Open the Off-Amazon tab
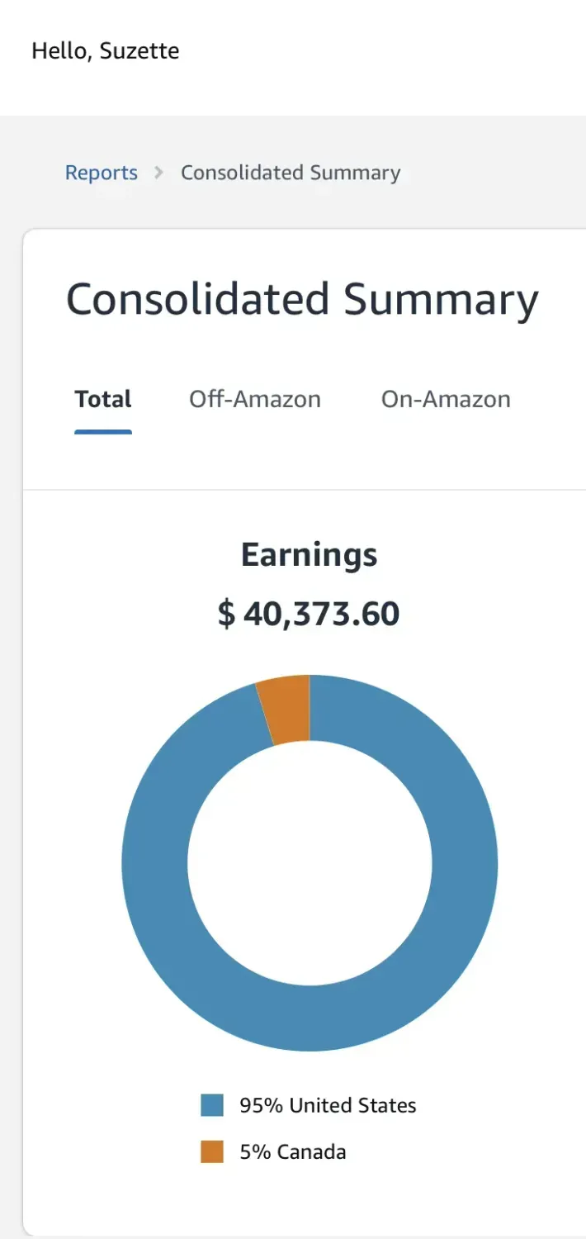586x1239 pixels. 255,399
